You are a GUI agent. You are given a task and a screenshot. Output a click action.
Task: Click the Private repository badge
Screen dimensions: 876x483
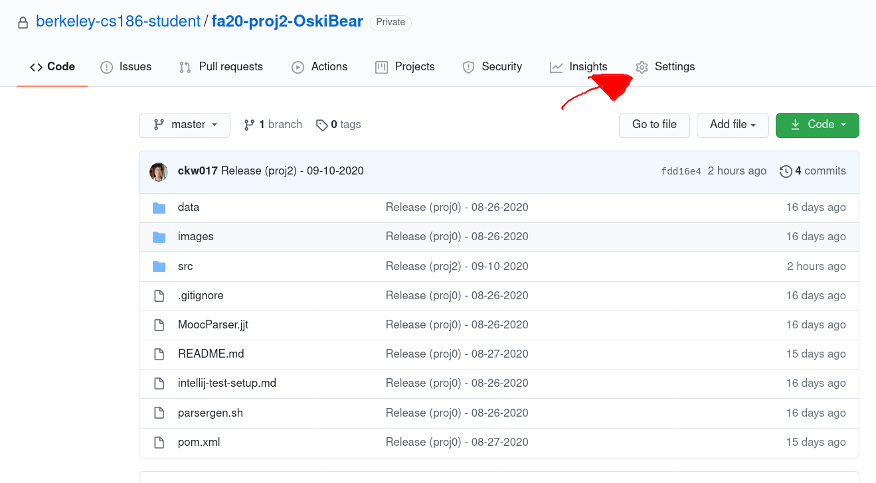(x=391, y=23)
